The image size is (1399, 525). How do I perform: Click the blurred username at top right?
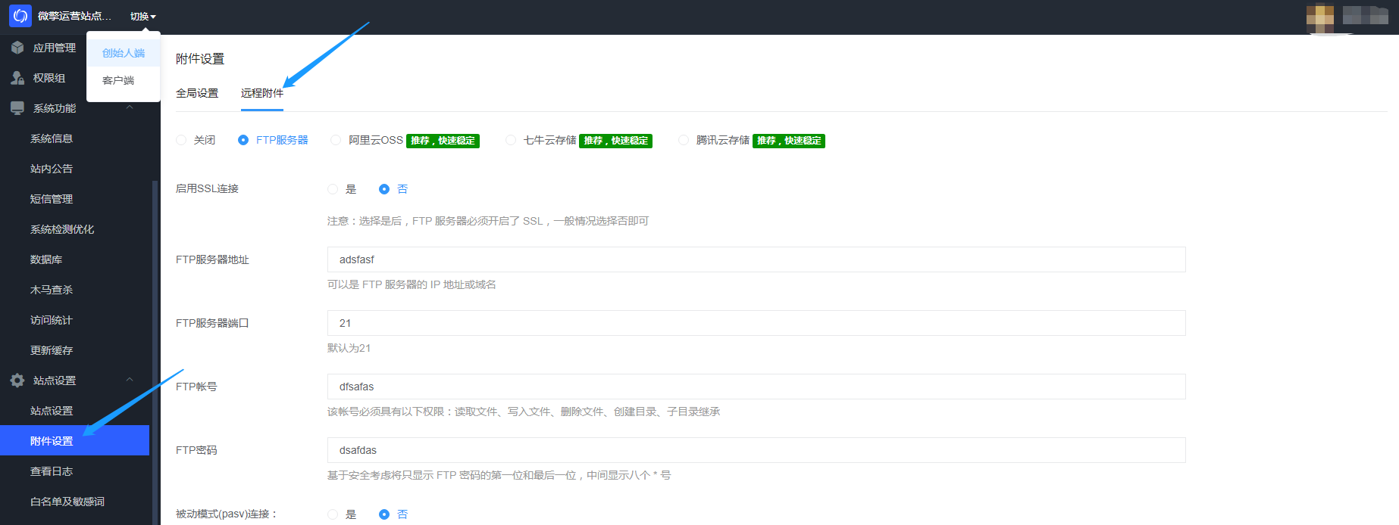1366,15
